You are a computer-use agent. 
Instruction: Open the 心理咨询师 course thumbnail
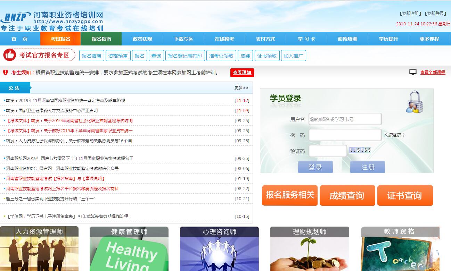pyautogui.click(x=219, y=248)
